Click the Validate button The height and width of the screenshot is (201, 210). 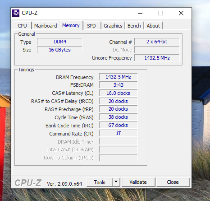point(138,182)
